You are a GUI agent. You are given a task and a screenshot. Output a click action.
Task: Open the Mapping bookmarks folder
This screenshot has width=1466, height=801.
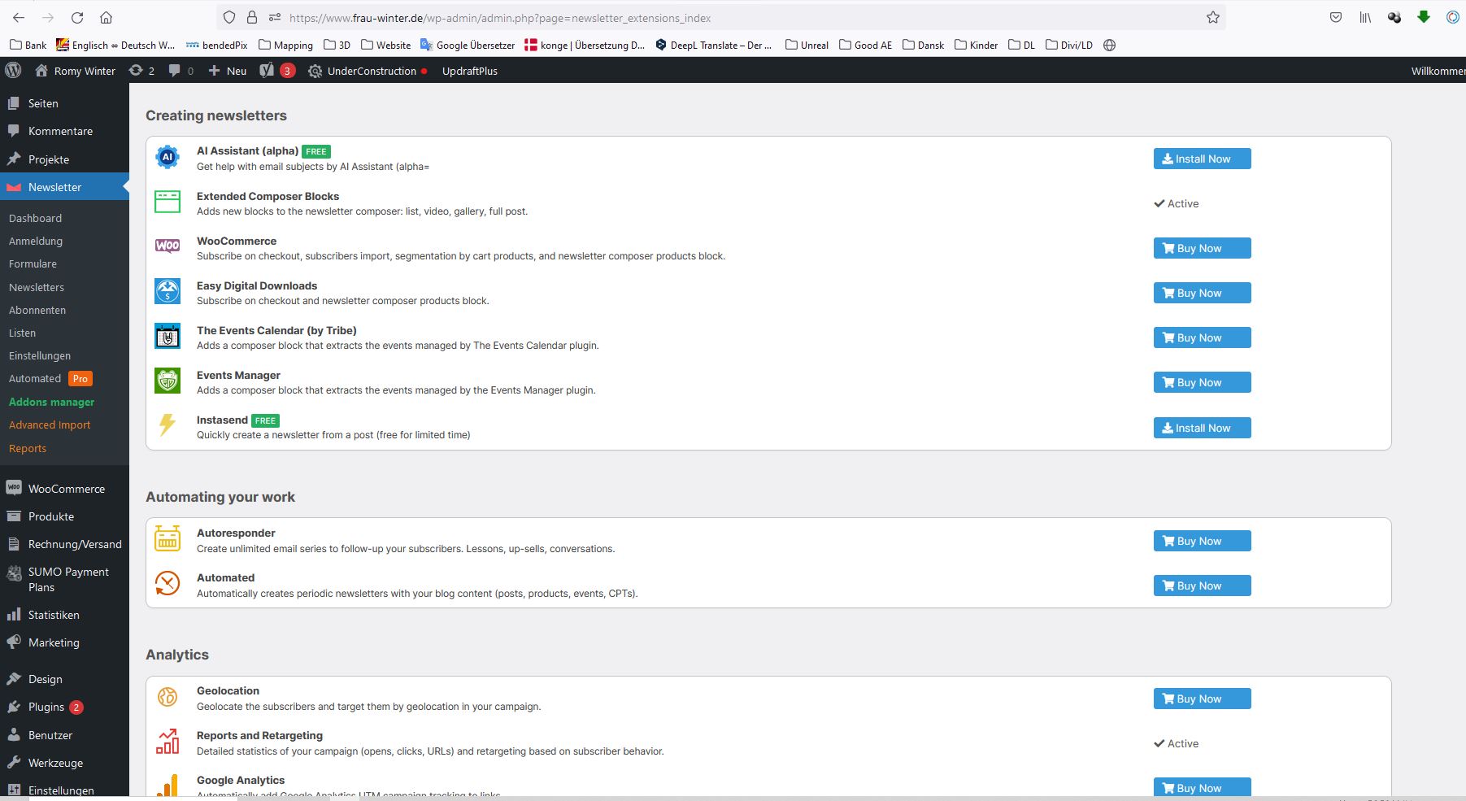(x=285, y=46)
